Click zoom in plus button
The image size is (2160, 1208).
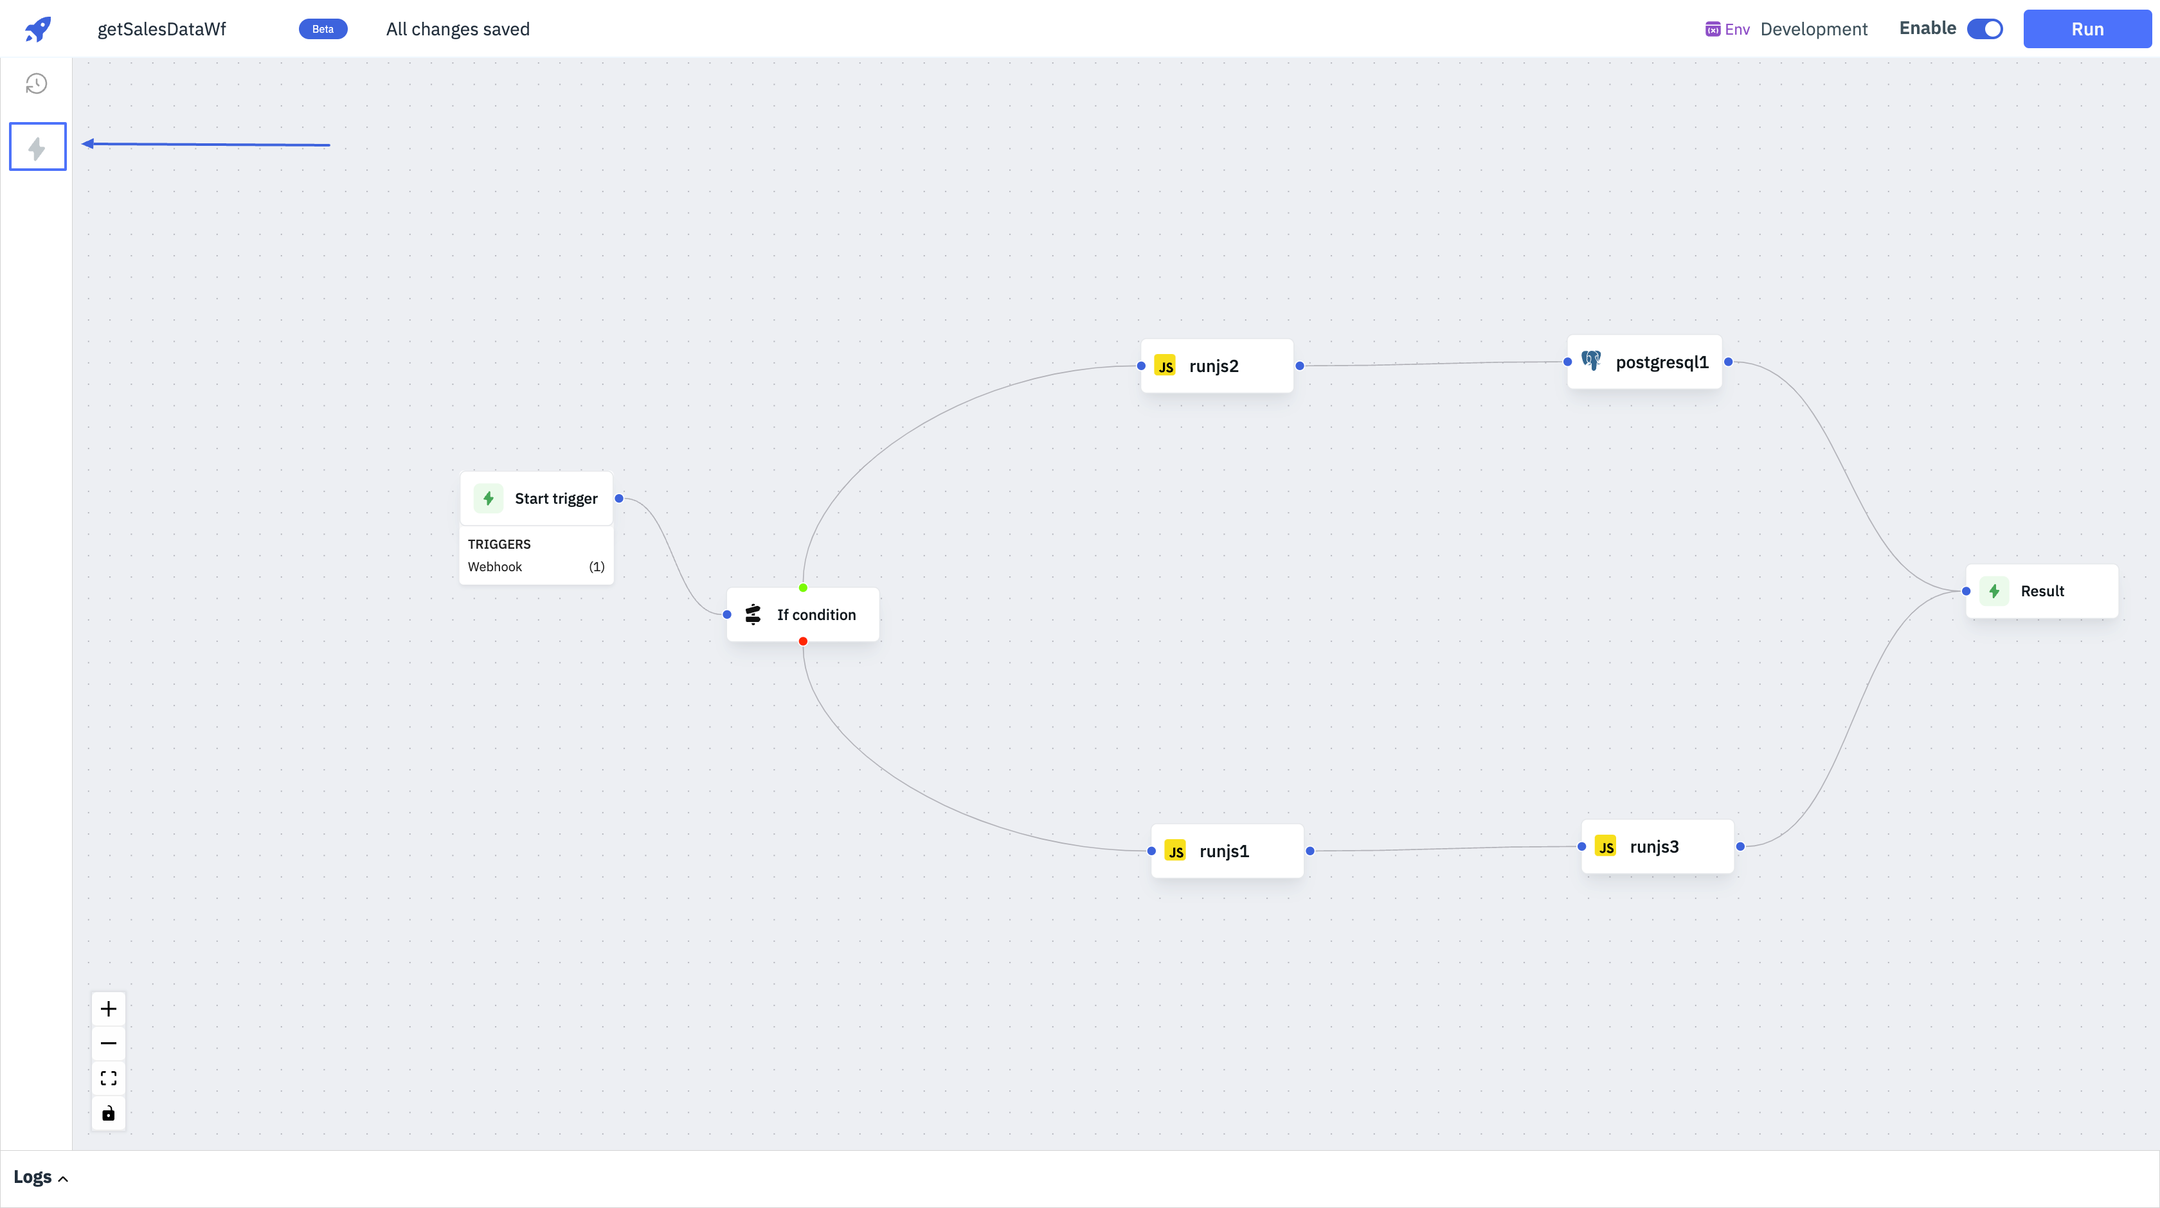(x=108, y=1008)
